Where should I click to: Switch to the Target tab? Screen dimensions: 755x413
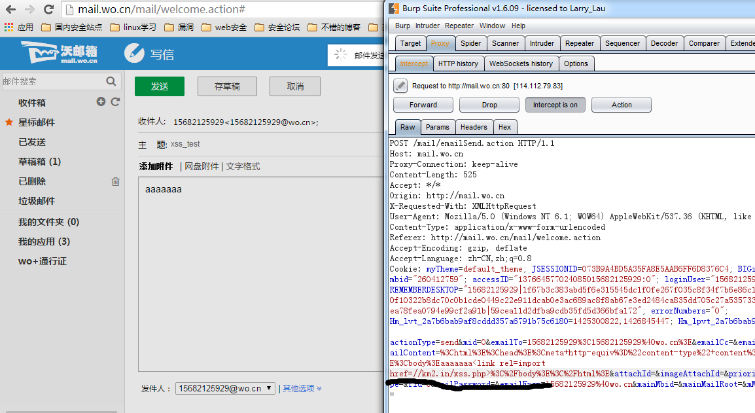coord(410,43)
